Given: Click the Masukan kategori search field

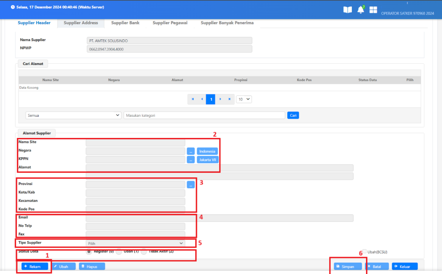Looking at the screenshot, I should (x=204, y=115).
